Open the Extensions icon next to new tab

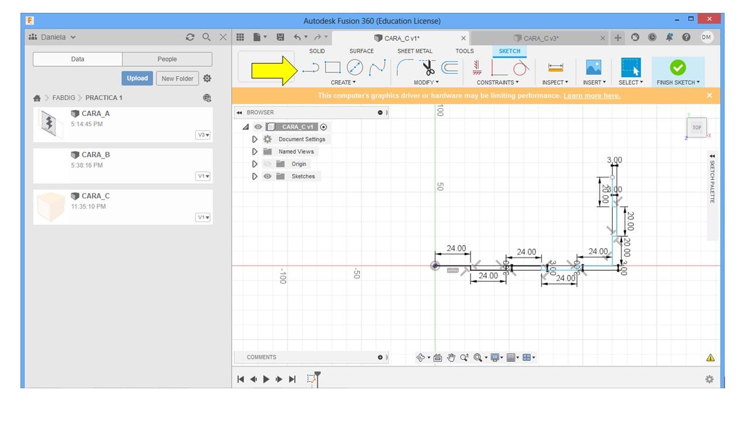[x=635, y=37]
